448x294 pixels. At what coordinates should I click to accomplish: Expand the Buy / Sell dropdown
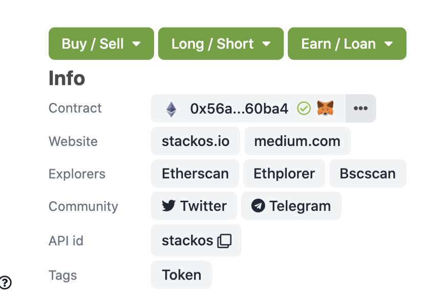point(101,44)
